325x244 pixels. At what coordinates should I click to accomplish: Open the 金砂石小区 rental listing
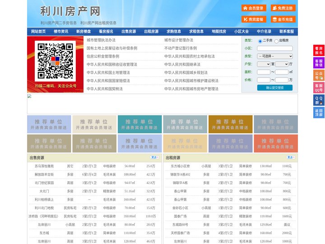[180, 208]
